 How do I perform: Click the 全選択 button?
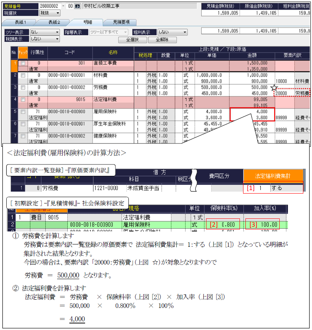click(x=132, y=40)
